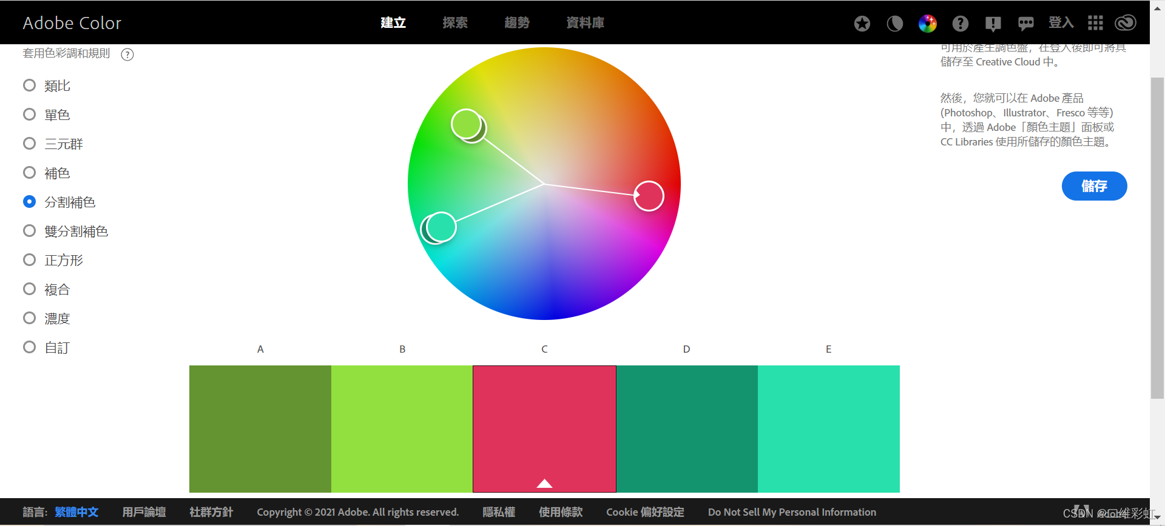Image resolution: width=1165 pixels, height=526 pixels.
Task: Select the 補色 harmony rule
Action: tap(47, 173)
